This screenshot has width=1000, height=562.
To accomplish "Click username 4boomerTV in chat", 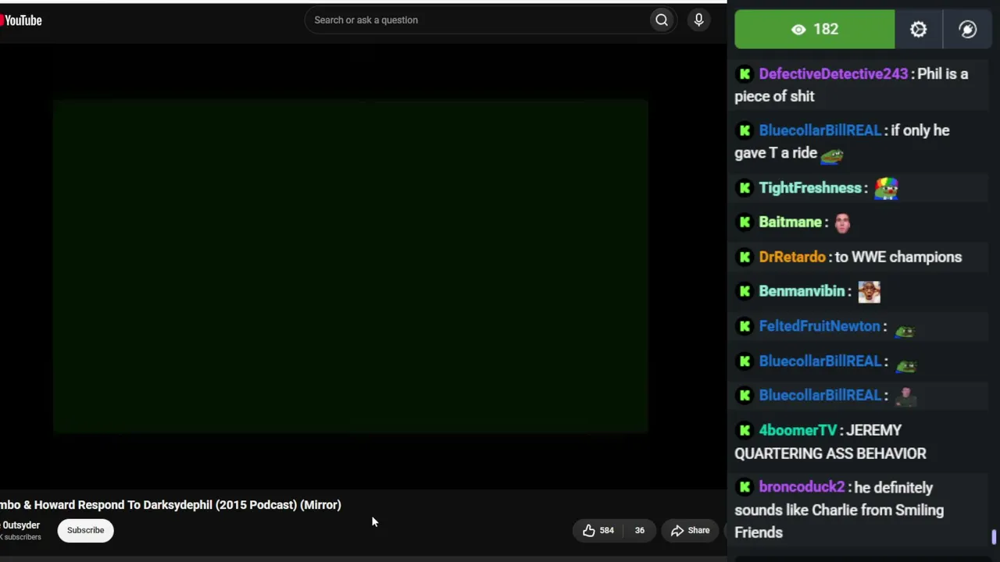I will coord(798,430).
